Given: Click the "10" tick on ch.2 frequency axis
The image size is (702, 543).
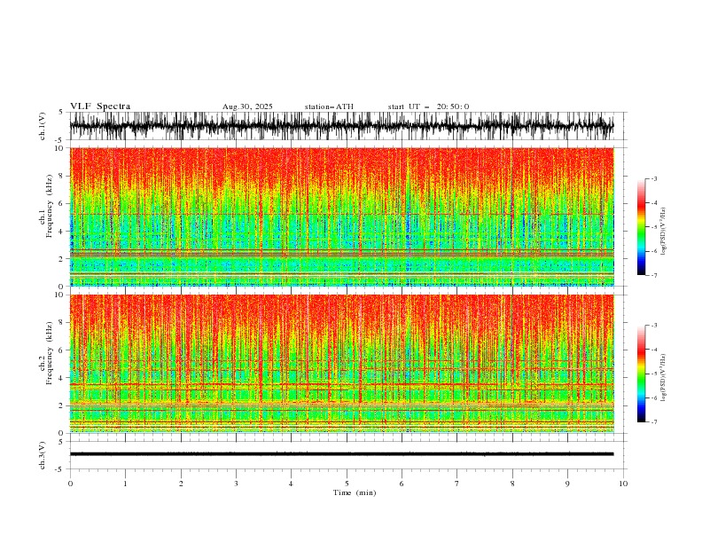Looking at the screenshot, I should [61, 295].
